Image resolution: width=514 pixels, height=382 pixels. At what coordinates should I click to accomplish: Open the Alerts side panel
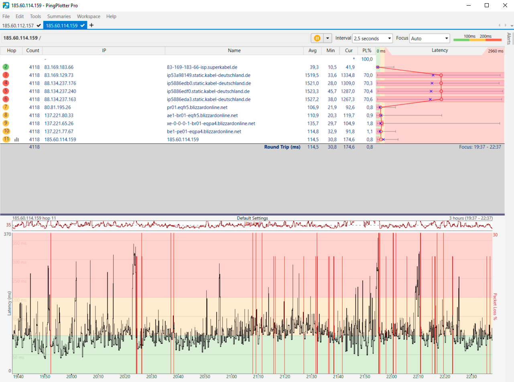coord(509,39)
